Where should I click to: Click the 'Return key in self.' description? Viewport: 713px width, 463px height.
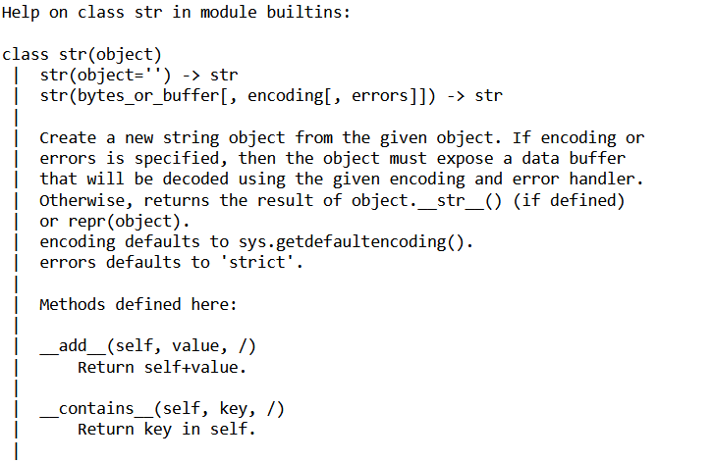tap(167, 430)
